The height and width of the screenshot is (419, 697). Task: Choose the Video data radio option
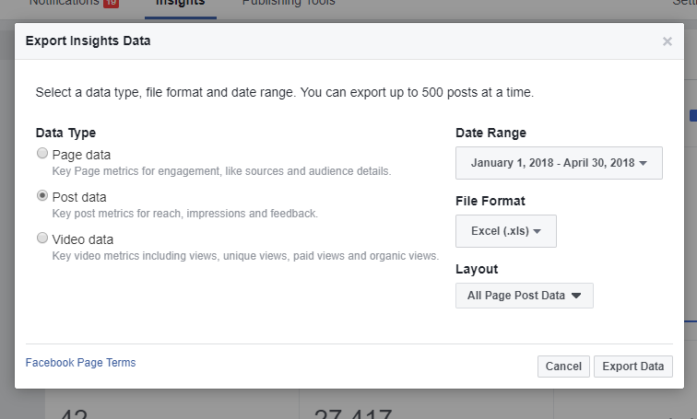(x=42, y=239)
